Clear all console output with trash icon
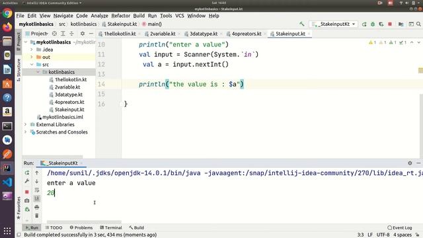 coord(37,216)
